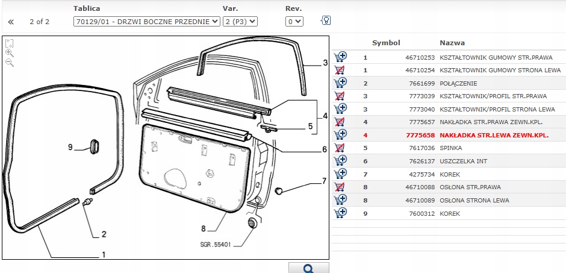
Task: Add highlighted part 7775658 to cart
Action: 340,134
